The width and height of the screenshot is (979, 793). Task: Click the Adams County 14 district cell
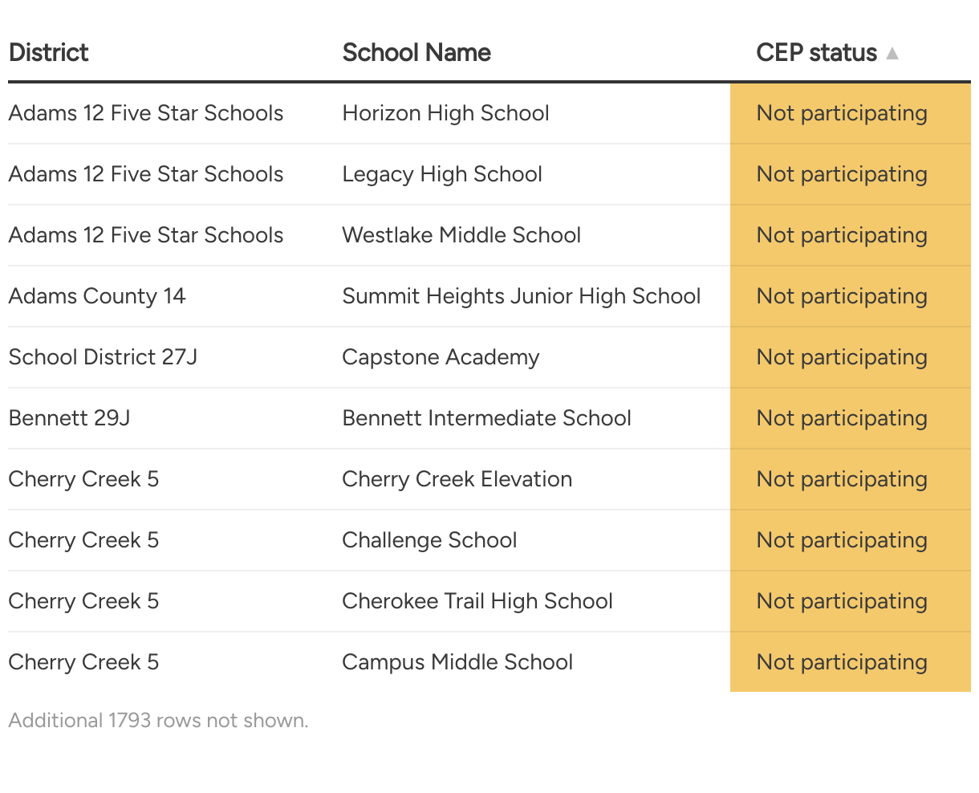point(97,296)
